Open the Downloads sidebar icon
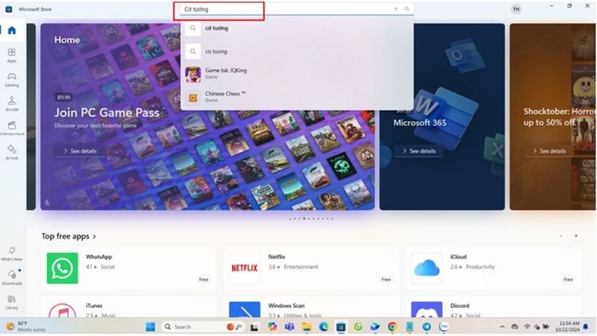The width and height of the screenshot is (597, 336). [12, 277]
